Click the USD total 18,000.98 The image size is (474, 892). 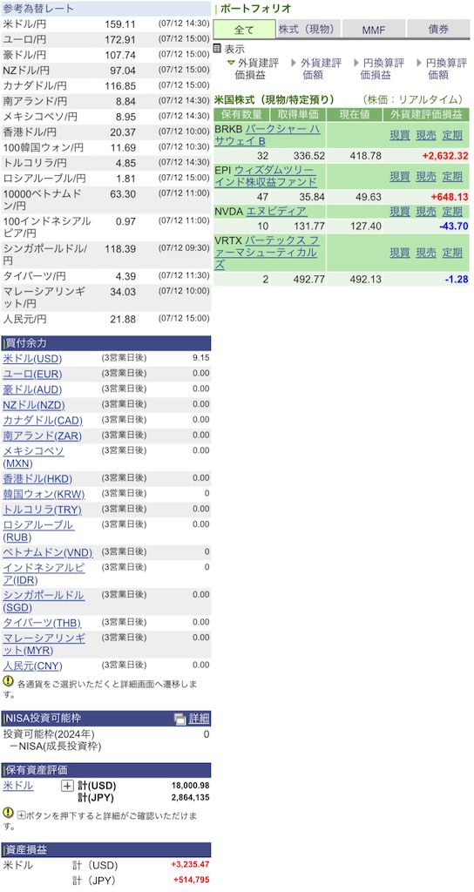pyautogui.click(x=190, y=786)
